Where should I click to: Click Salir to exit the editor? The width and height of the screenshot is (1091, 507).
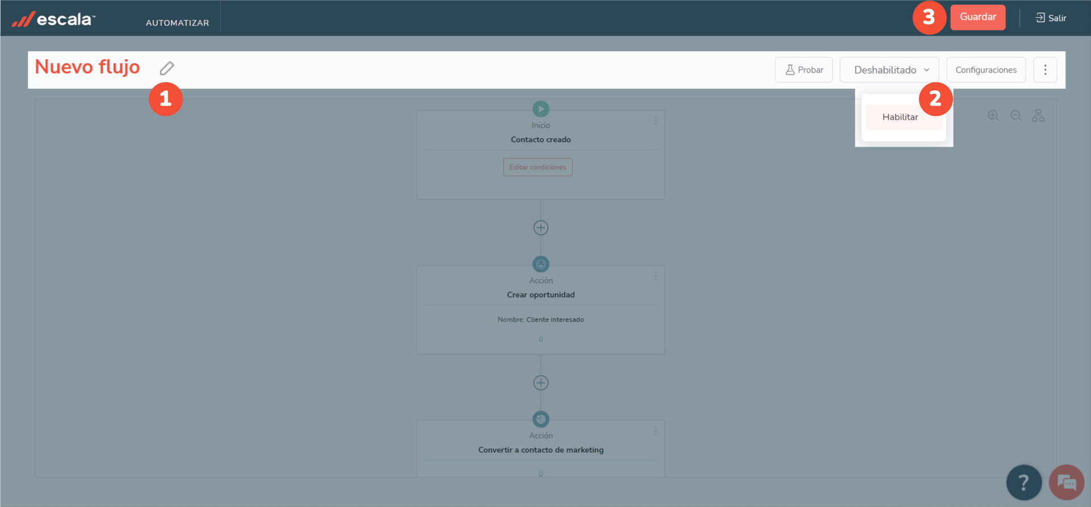(x=1051, y=18)
